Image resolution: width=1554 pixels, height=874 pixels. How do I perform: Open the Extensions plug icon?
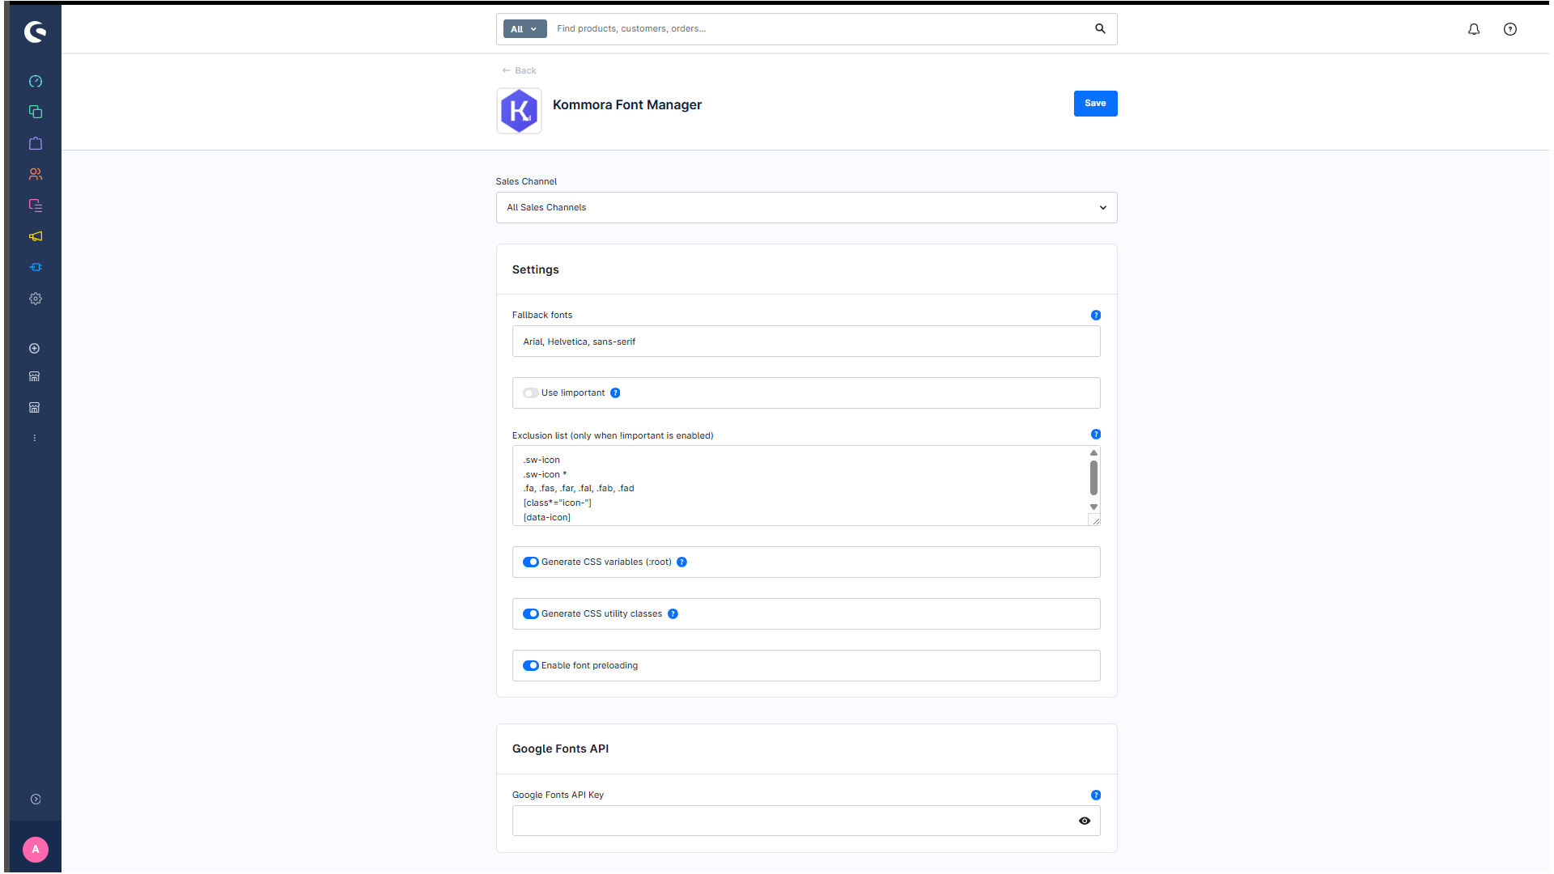(36, 267)
